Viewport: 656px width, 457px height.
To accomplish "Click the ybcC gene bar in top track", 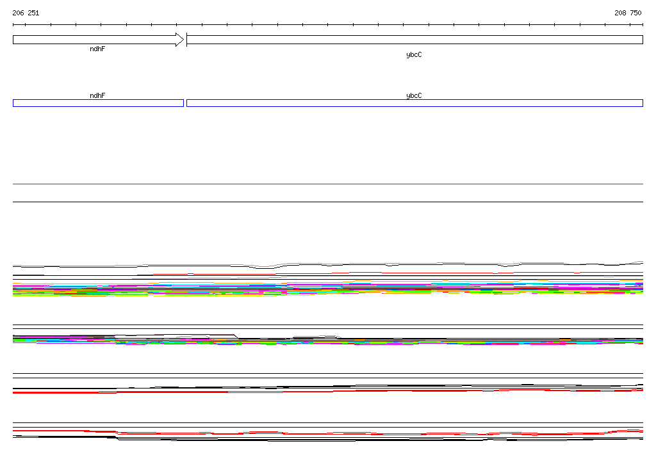I will [x=414, y=40].
